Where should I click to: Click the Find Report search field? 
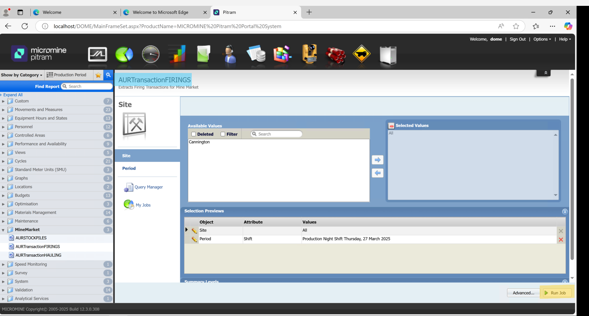89,86
